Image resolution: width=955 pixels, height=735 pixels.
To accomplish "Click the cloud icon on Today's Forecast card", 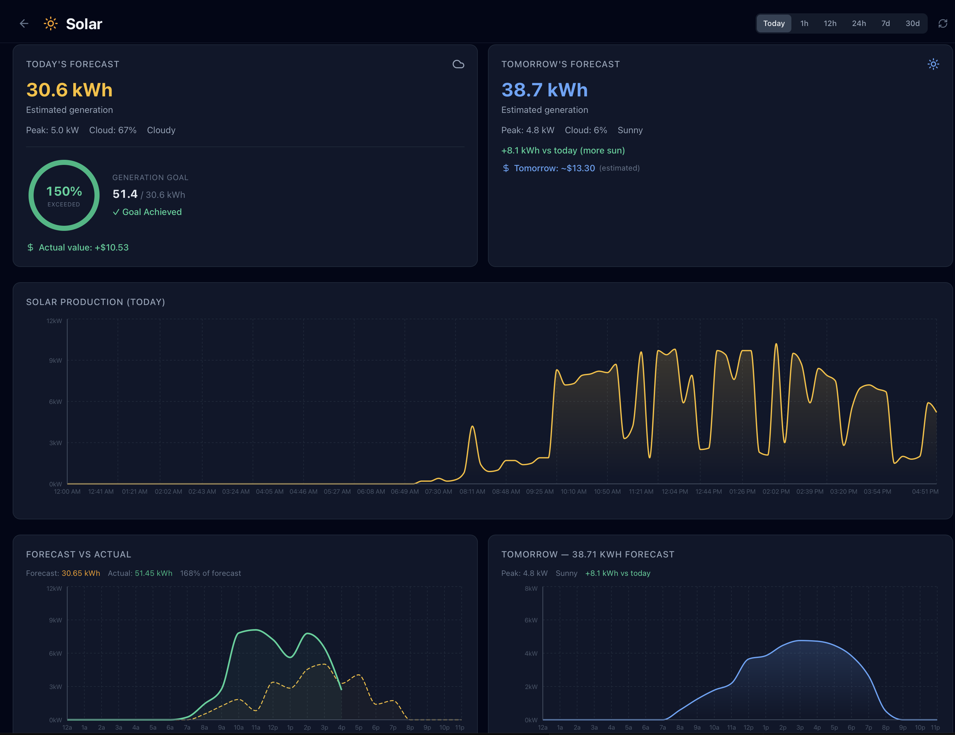I will click(x=458, y=64).
